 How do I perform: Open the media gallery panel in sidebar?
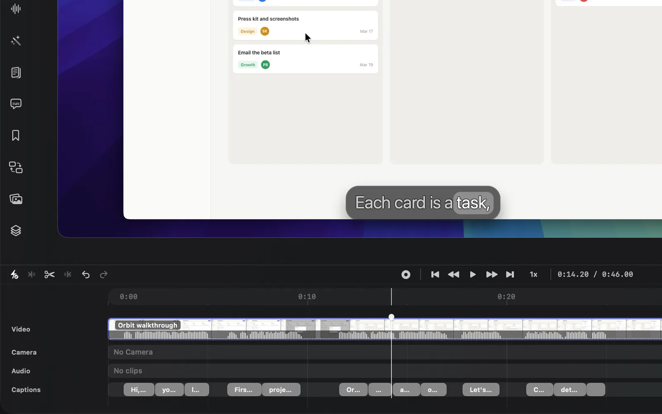click(x=16, y=199)
